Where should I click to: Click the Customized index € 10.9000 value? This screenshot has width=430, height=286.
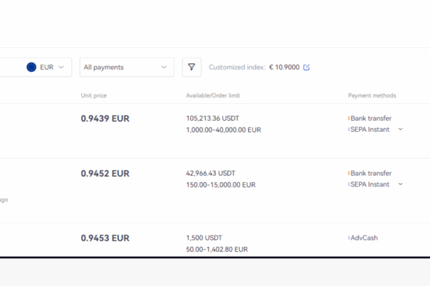click(285, 68)
